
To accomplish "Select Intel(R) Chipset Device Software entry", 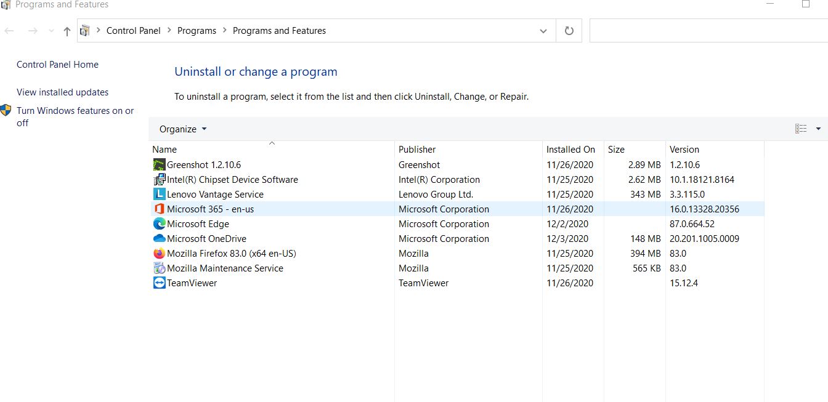I will [x=457, y=180].
